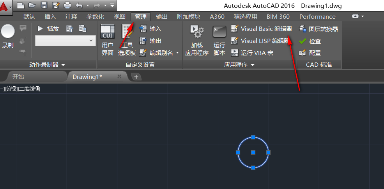The width and height of the screenshot is (384, 189).
Task: Click 运行 VBA 宏 button
Action: (252, 53)
